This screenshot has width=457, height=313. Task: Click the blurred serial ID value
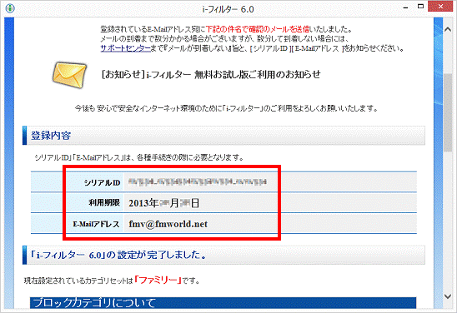[198, 182]
